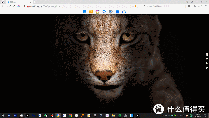Open the browser hamburger menu

[x=206, y=6]
